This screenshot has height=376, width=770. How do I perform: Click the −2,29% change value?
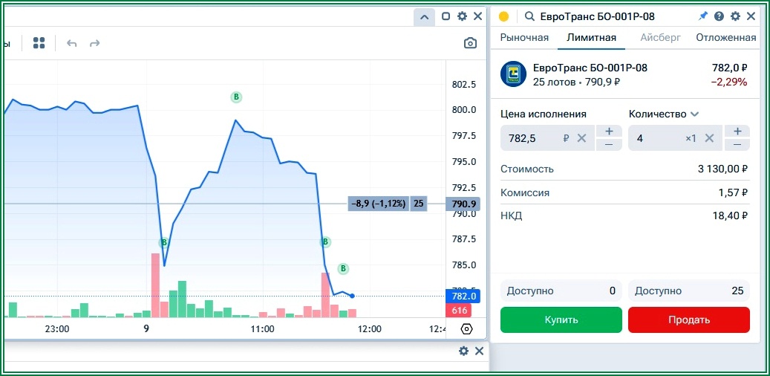pos(729,82)
